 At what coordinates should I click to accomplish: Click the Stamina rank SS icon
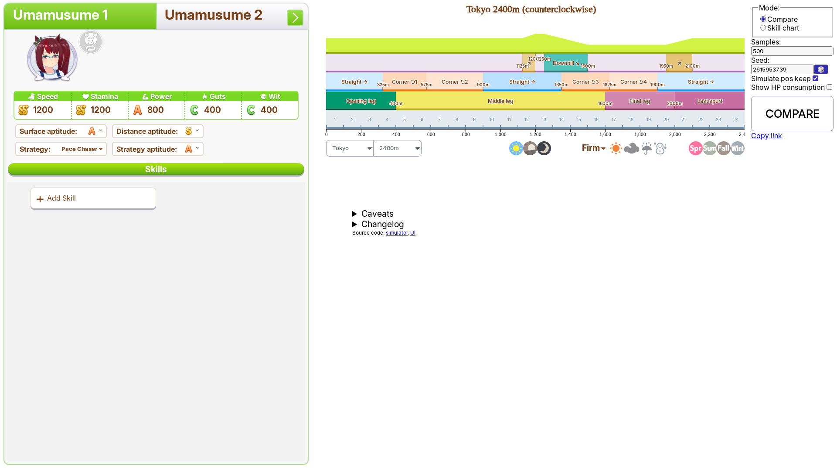(x=81, y=110)
